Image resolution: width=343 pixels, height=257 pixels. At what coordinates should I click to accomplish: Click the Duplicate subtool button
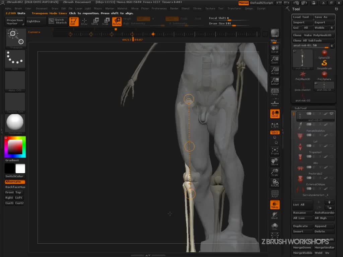pyautogui.click(x=303, y=226)
